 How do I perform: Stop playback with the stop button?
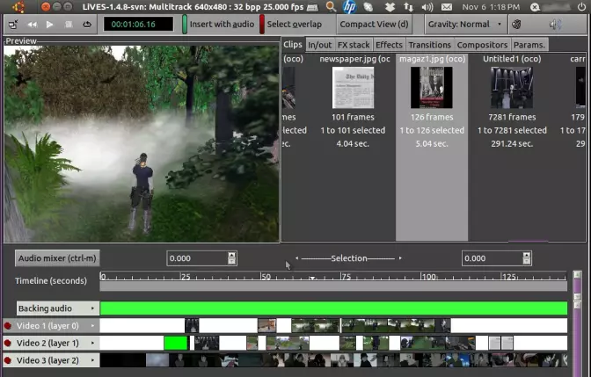coord(69,25)
